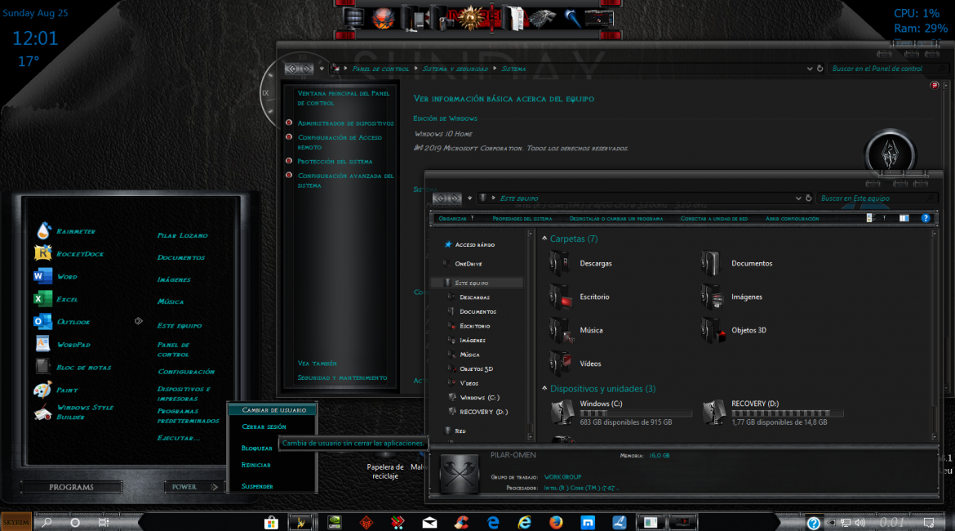Open Administrador de dispositivos link
The width and height of the screenshot is (955, 531).
click(x=345, y=123)
